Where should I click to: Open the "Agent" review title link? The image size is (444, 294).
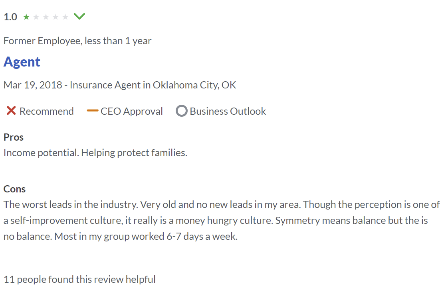click(22, 62)
